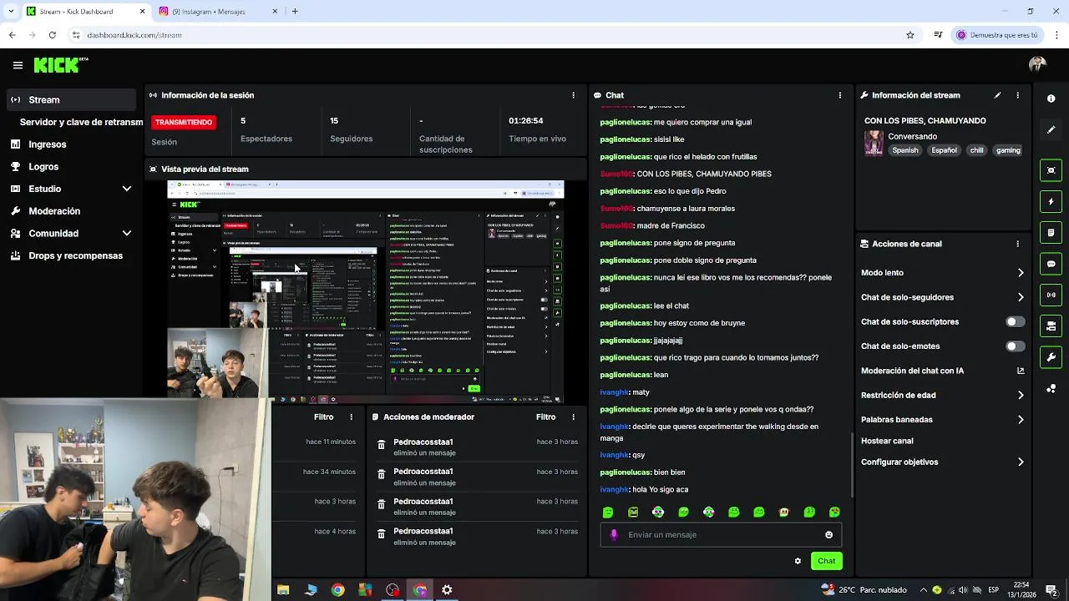Image resolution: width=1069 pixels, height=601 pixels.
Task: Open options menu for Acciones de moderador panel
Action: [x=573, y=417]
